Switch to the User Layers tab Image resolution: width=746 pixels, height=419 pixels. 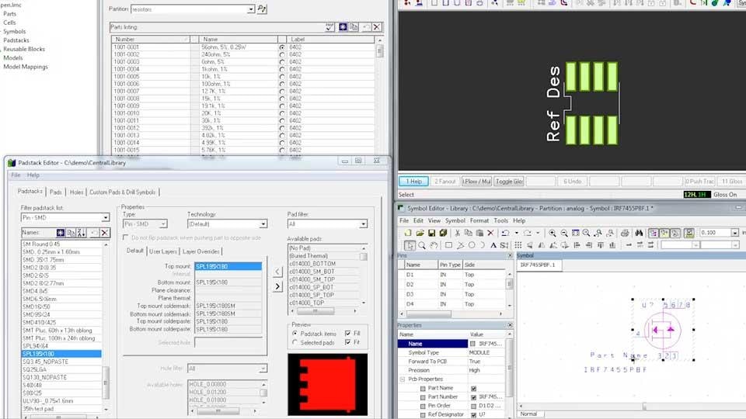[162, 251]
